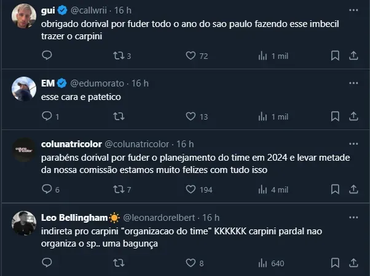Reply to gui's tweet about dorival
This screenshot has height=276, width=370.
47,56
